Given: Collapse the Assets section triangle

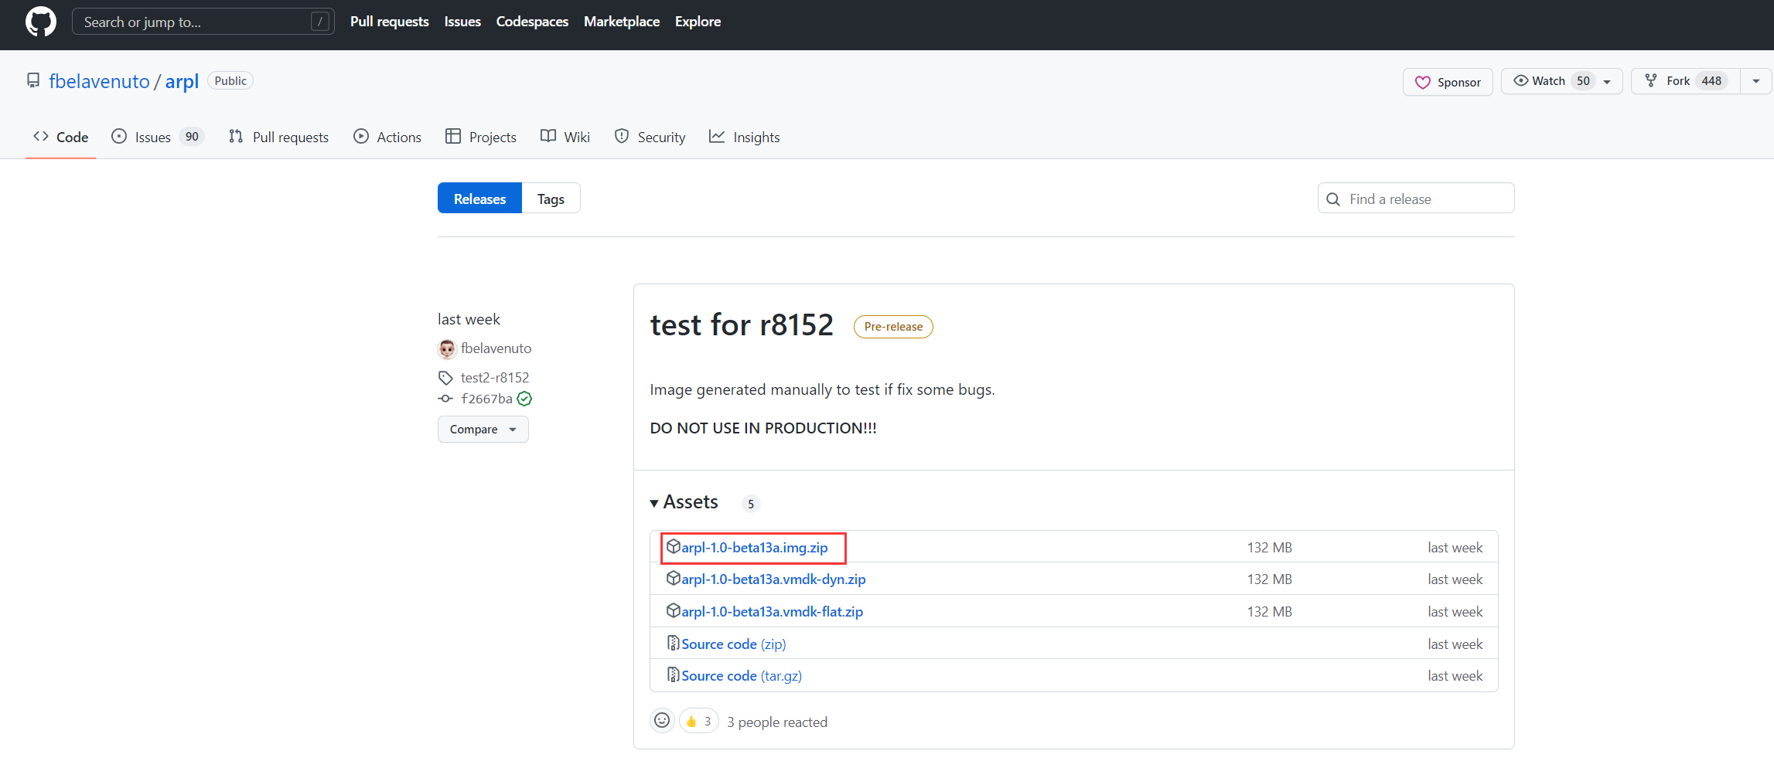Looking at the screenshot, I should (654, 503).
